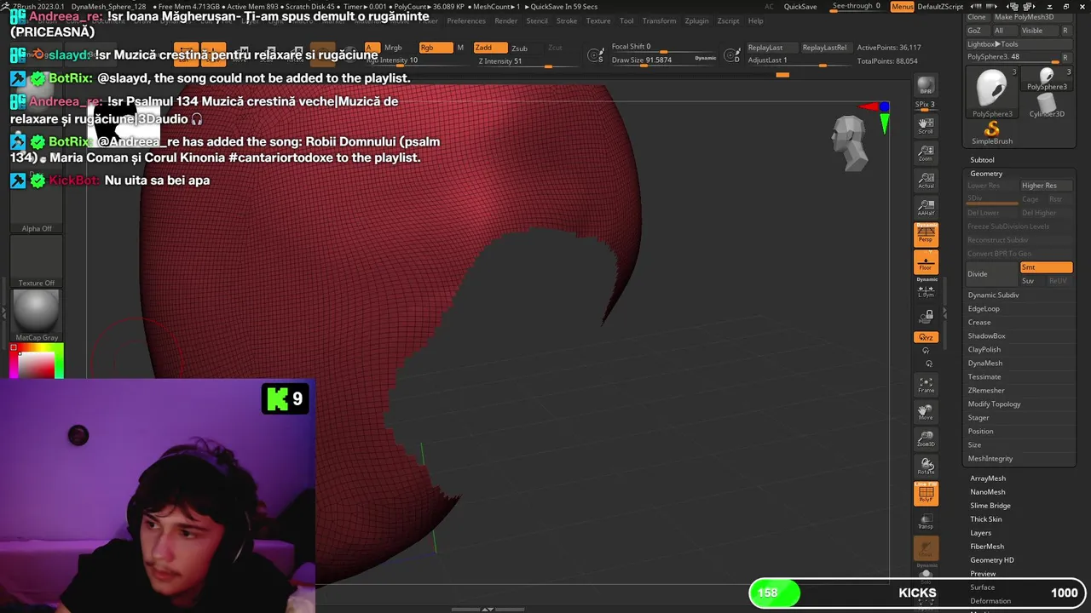Click the Actual size icon

[x=926, y=180]
